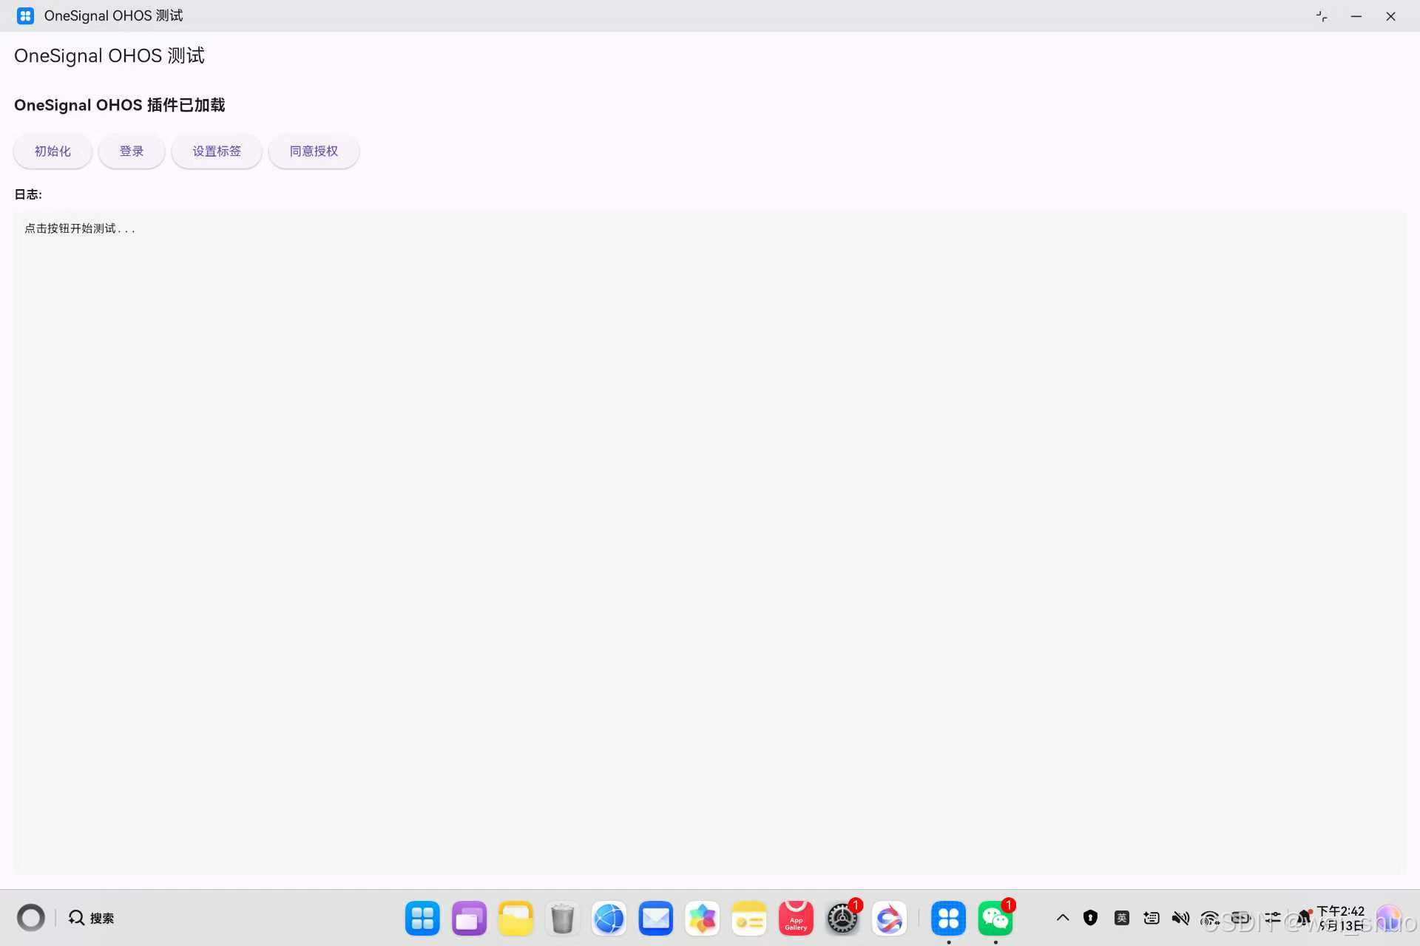
Task: Click the 登录 button
Action: [x=132, y=151]
